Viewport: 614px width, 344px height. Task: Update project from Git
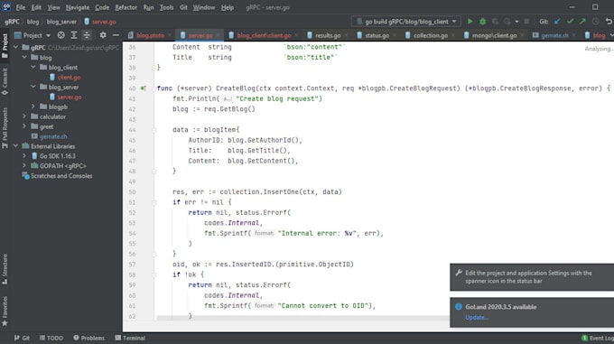557,22
